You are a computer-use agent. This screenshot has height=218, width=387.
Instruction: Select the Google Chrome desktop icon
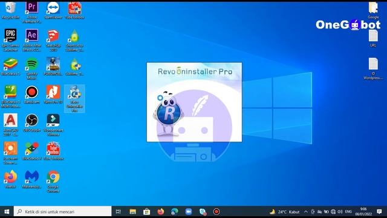pyautogui.click(x=53, y=181)
